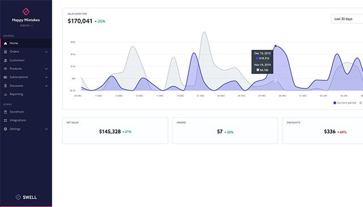
Task: Click the Discounts $336 summary card
Action: click(x=323, y=131)
